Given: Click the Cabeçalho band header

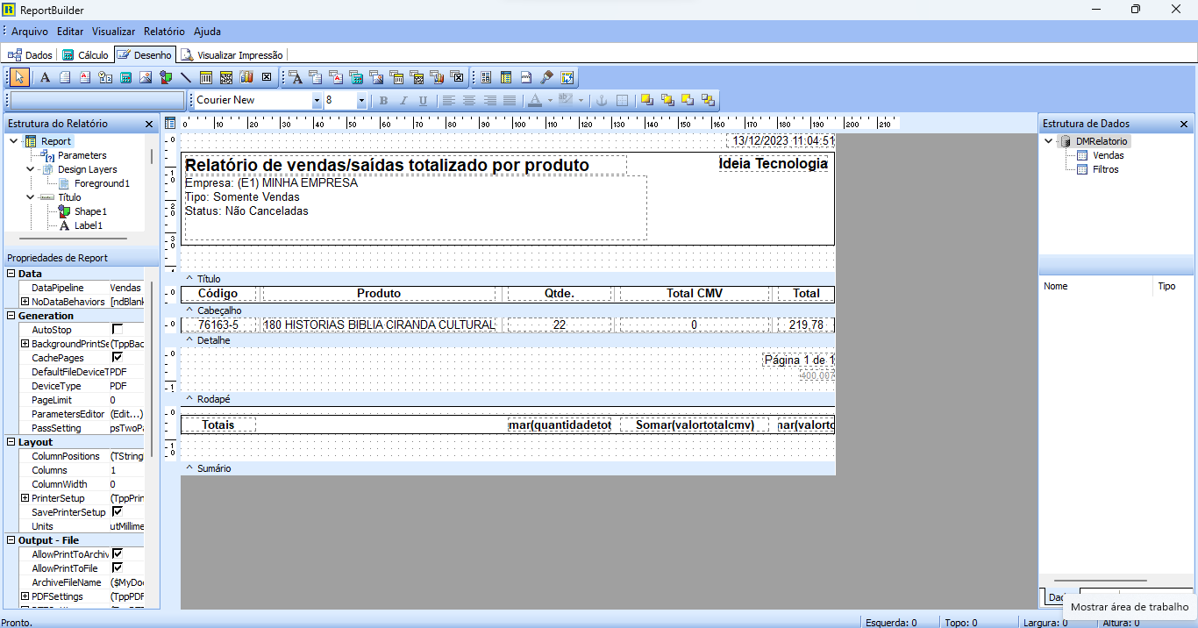Looking at the screenshot, I should click(217, 310).
